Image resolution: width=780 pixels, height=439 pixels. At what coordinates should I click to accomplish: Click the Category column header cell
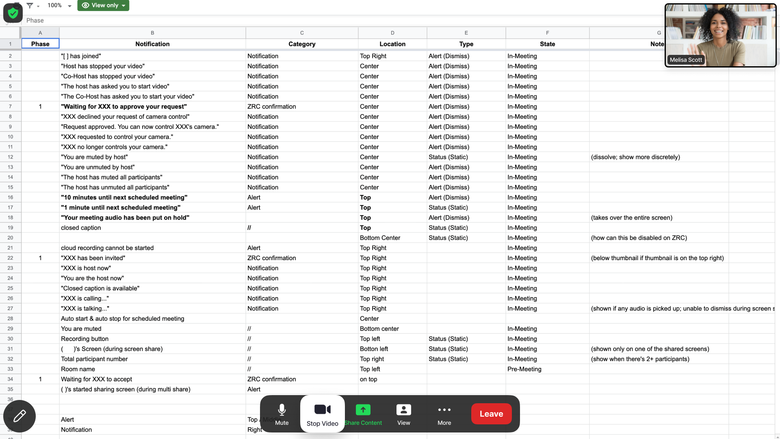pos(301,44)
